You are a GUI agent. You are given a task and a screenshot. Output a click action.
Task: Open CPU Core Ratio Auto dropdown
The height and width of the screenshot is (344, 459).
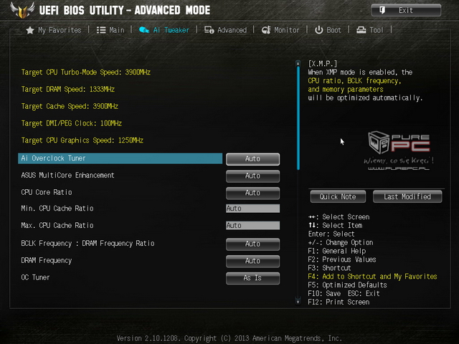(252, 193)
